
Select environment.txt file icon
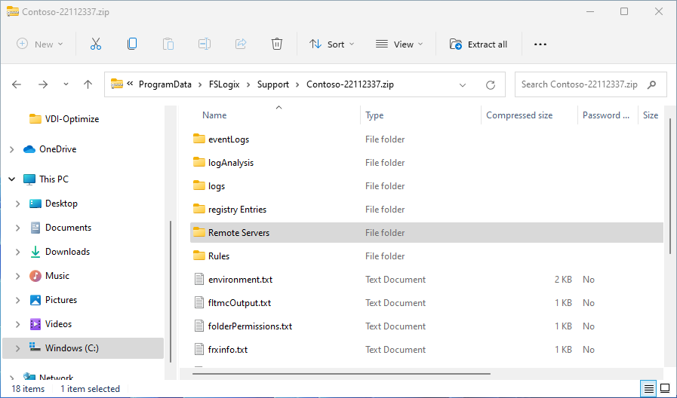[x=199, y=279]
